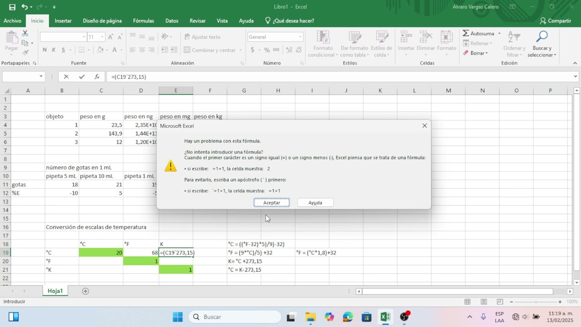
Task: Click the Eliminar cells icon
Action: pyautogui.click(x=426, y=37)
